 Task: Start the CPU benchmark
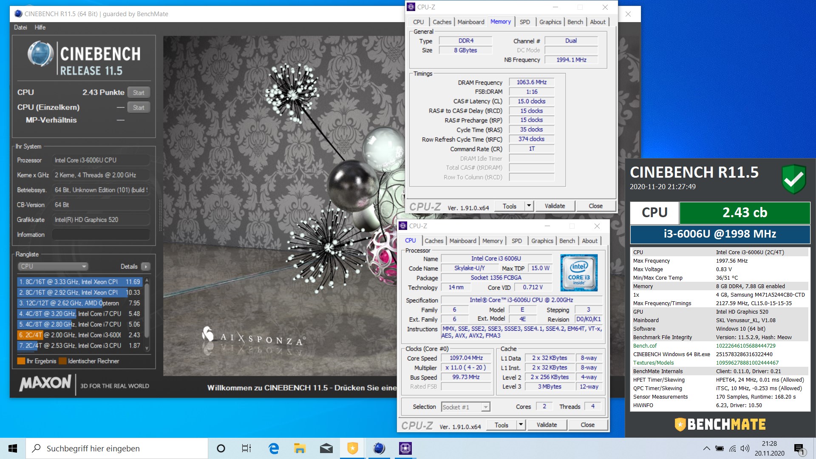139,93
